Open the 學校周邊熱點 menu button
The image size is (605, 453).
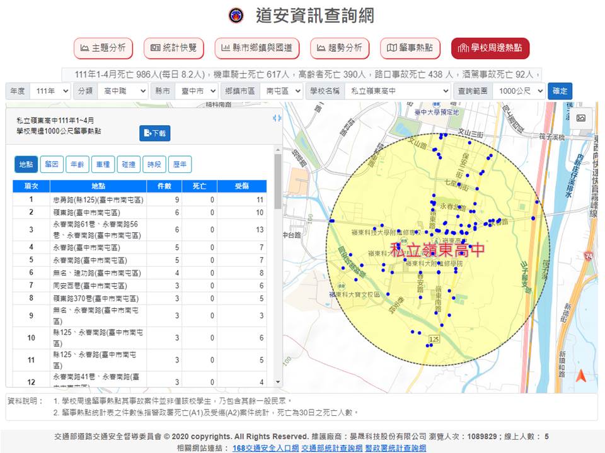coord(490,48)
